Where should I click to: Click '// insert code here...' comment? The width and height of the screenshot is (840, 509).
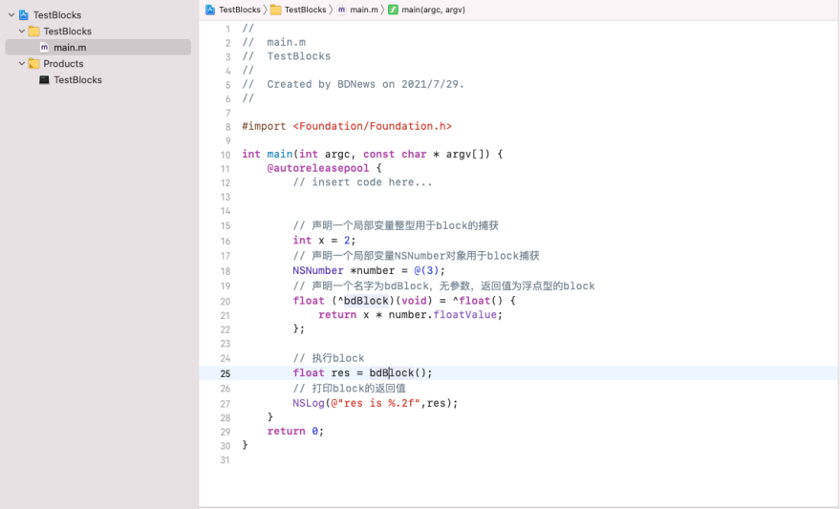(x=363, y=182)
